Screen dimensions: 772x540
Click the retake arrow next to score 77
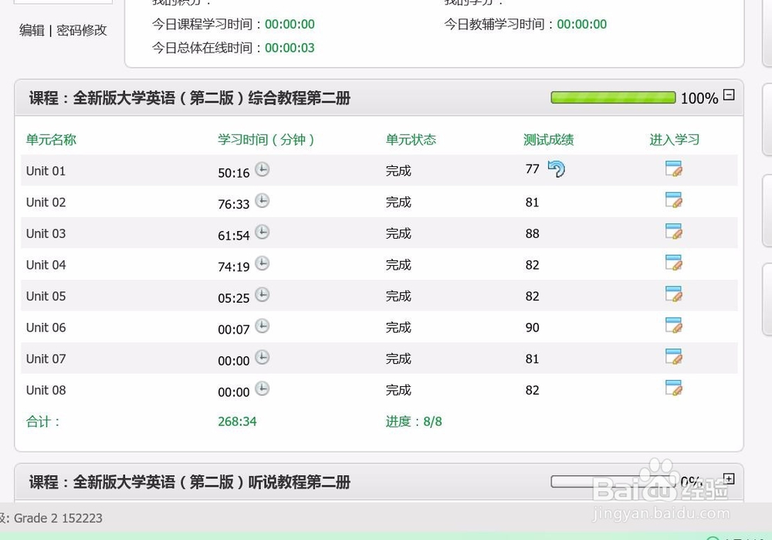pos(557,169)
